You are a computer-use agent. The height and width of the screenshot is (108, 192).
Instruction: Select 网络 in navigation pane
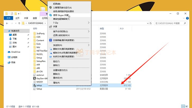[x=13, y=62]
